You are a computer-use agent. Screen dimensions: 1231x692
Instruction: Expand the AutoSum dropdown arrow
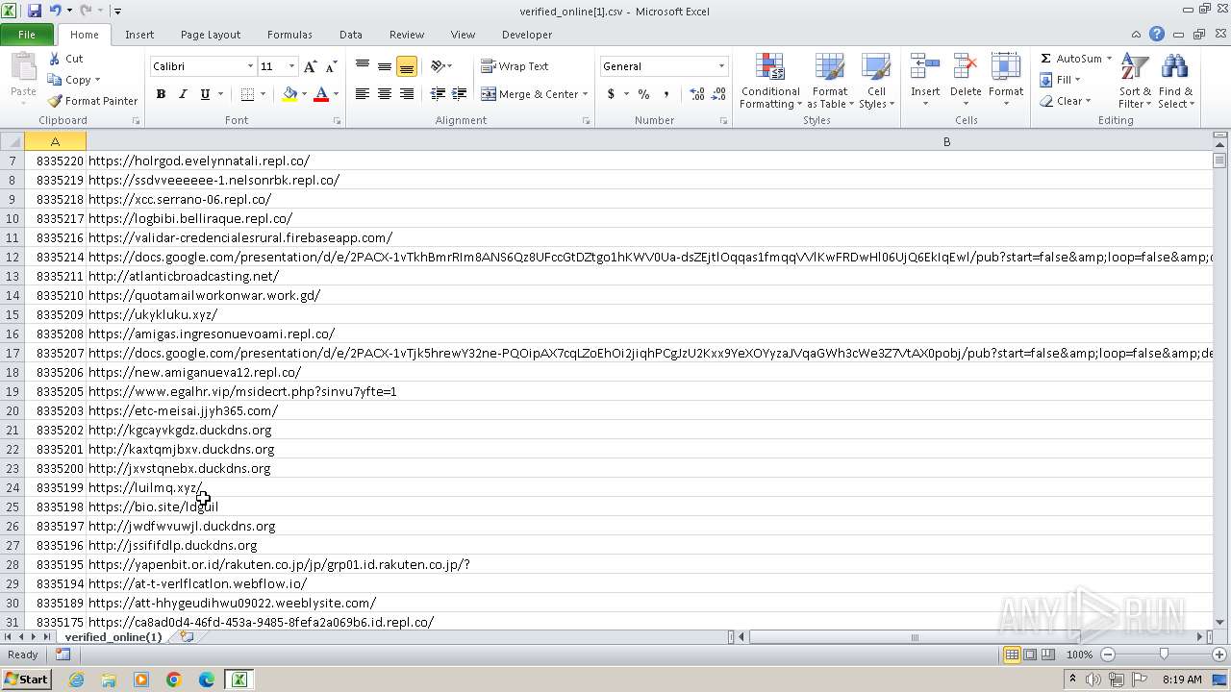(1109, 59)
